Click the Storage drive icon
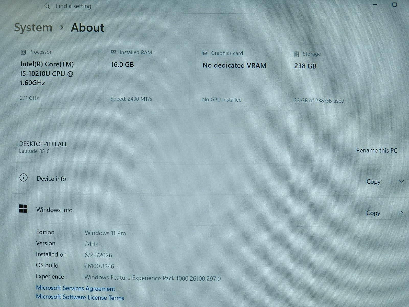The width and height of the screenshot is (409, 307). pos(297,54)
